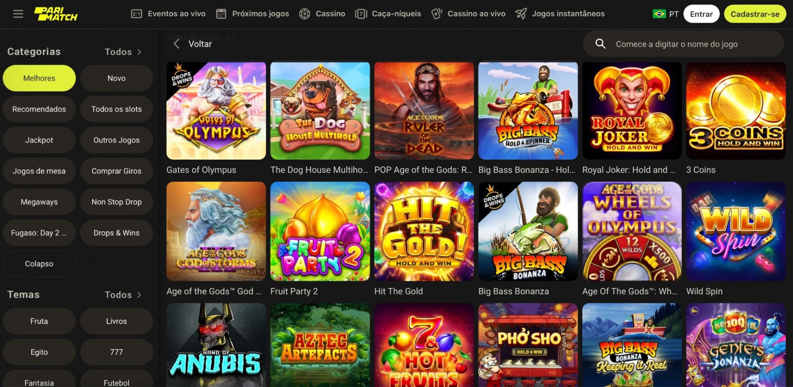Click the Parimatch logo

[x=56, y=14]
